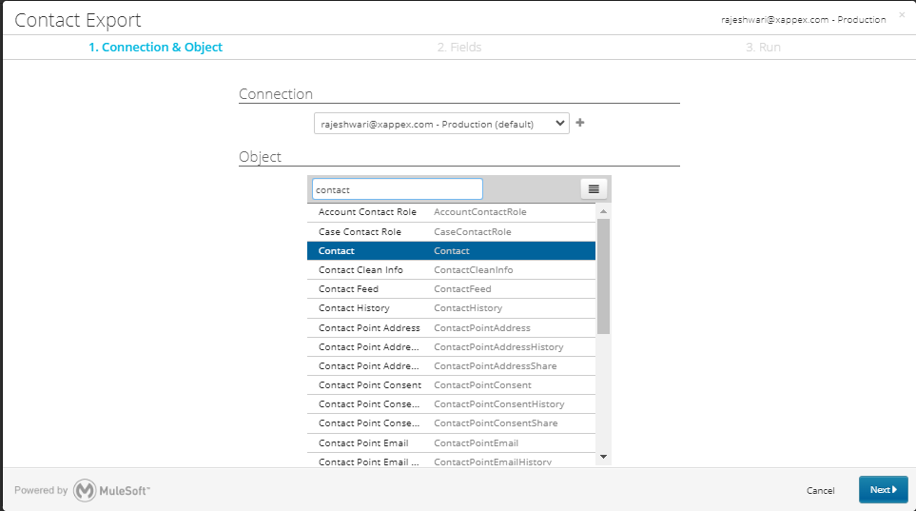Select the Contact History row
The height and width of the screenshot is (511, 916).
click(451, 308)
